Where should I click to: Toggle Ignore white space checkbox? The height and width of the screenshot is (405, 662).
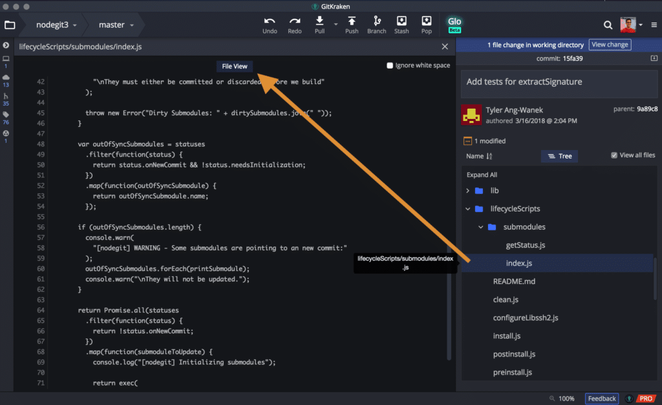[390, 65]
